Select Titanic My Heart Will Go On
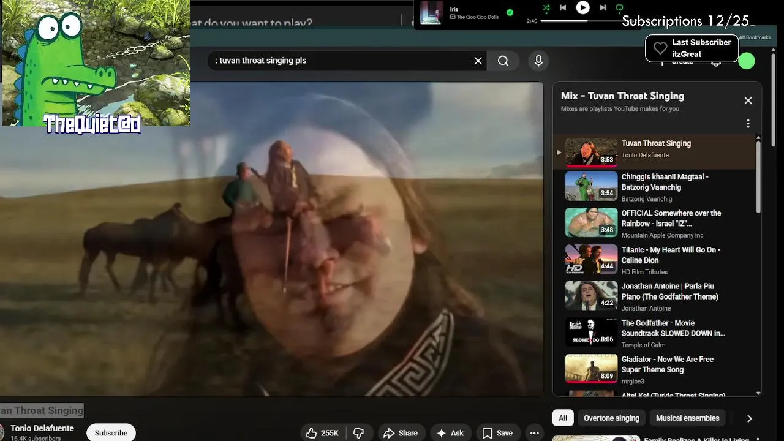Viewport: 784px width, 441px height. pyautogui.click(x=655, y=260)
